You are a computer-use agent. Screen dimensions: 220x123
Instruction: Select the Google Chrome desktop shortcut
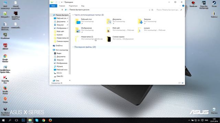(5, 58)
